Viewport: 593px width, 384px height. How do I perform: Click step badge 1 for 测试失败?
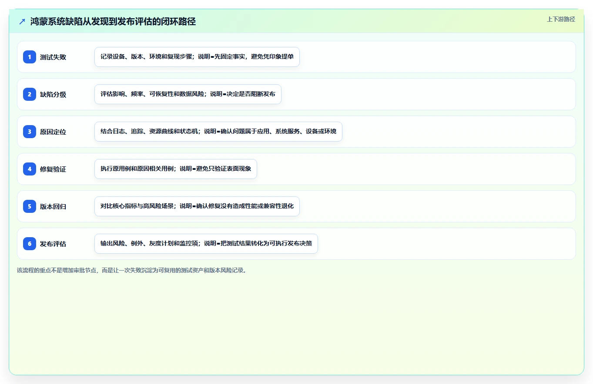pyautogui.click(x=30, y=57)
